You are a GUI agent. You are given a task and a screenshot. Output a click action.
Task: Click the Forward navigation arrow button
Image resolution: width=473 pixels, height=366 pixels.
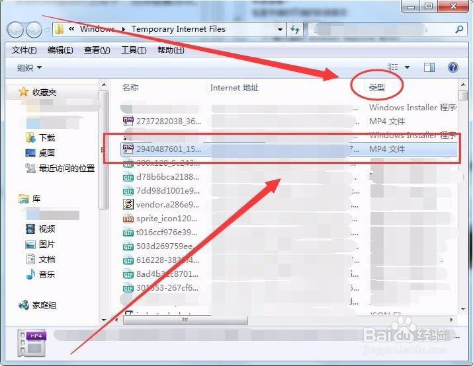(x=34, y=30)
